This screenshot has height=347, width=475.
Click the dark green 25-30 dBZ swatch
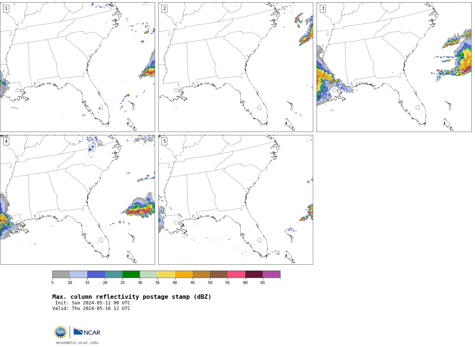pos(131,274)
